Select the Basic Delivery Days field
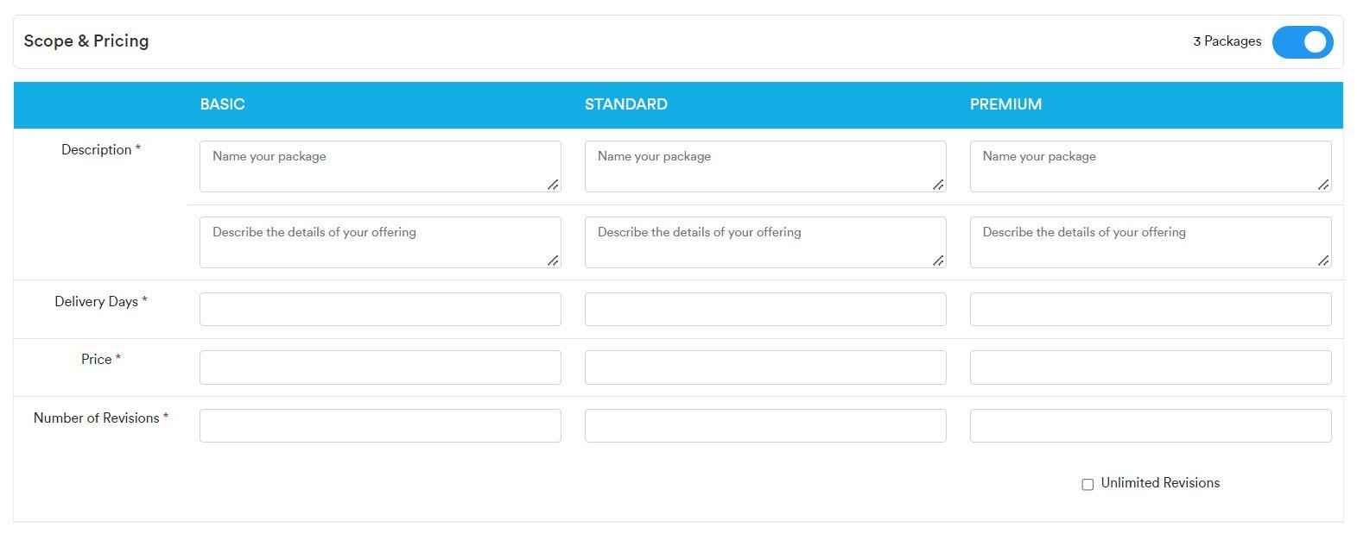The width and height of the screenshot is (1357, 534). [x=380, y=309]
